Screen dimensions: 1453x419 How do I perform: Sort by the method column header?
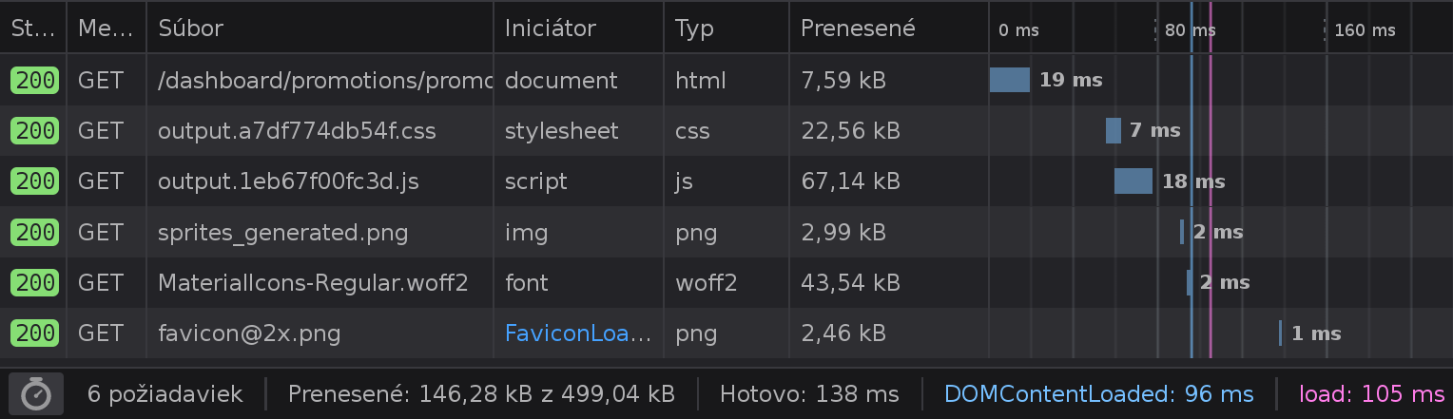coord(107,29)
